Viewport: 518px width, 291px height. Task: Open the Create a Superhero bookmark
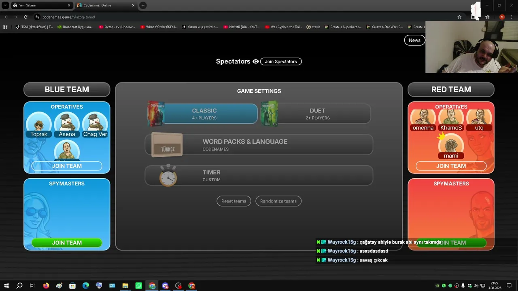(343, 27)
